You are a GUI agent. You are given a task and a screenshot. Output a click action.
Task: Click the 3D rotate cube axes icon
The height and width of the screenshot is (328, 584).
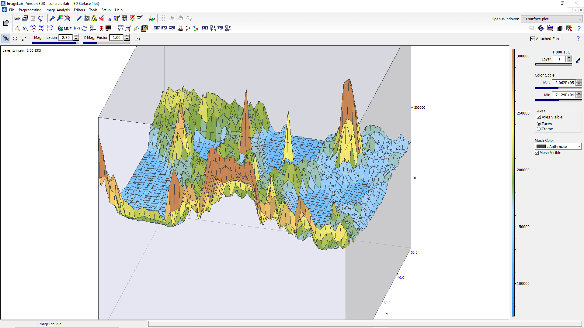(x=6, y=39)
